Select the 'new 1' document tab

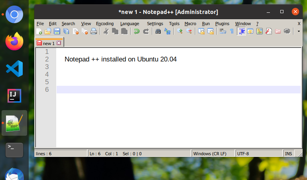(49, 43)
